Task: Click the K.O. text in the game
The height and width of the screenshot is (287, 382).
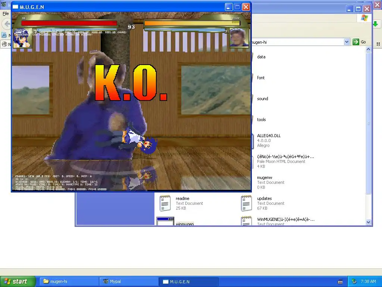Action: click(131, 83)
